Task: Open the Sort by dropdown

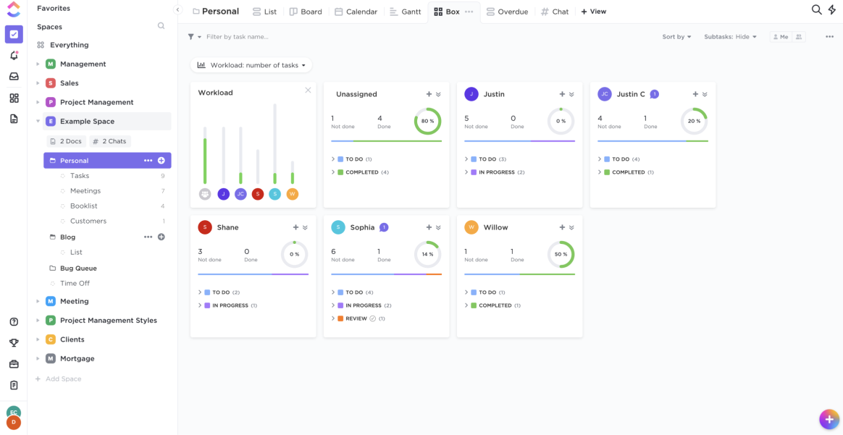Action: (676, 37)
